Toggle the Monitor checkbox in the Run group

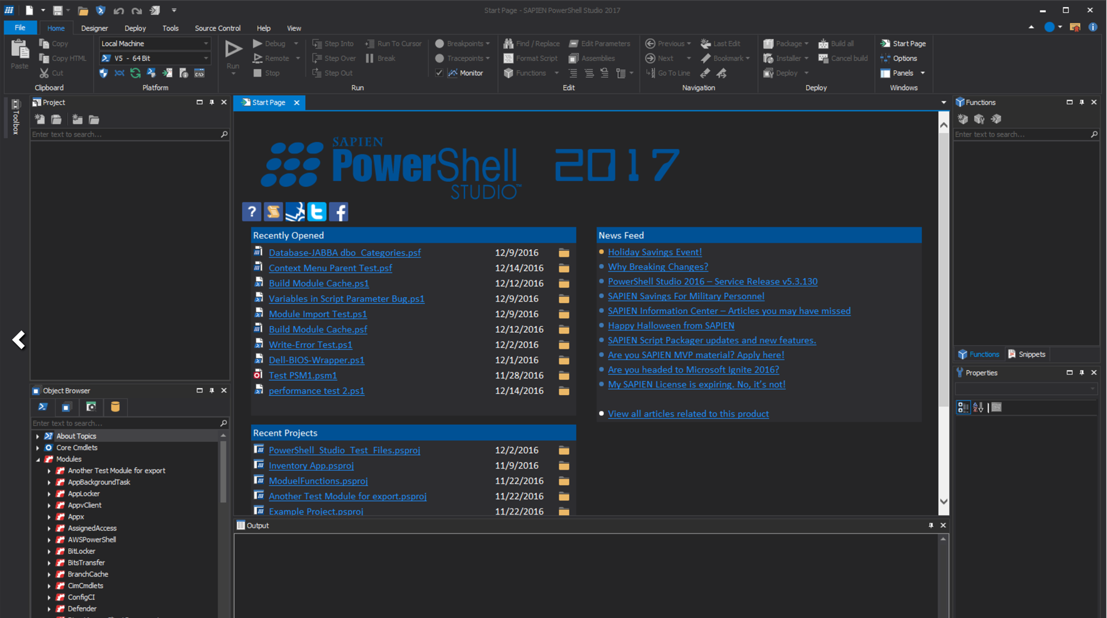point(439,73)
